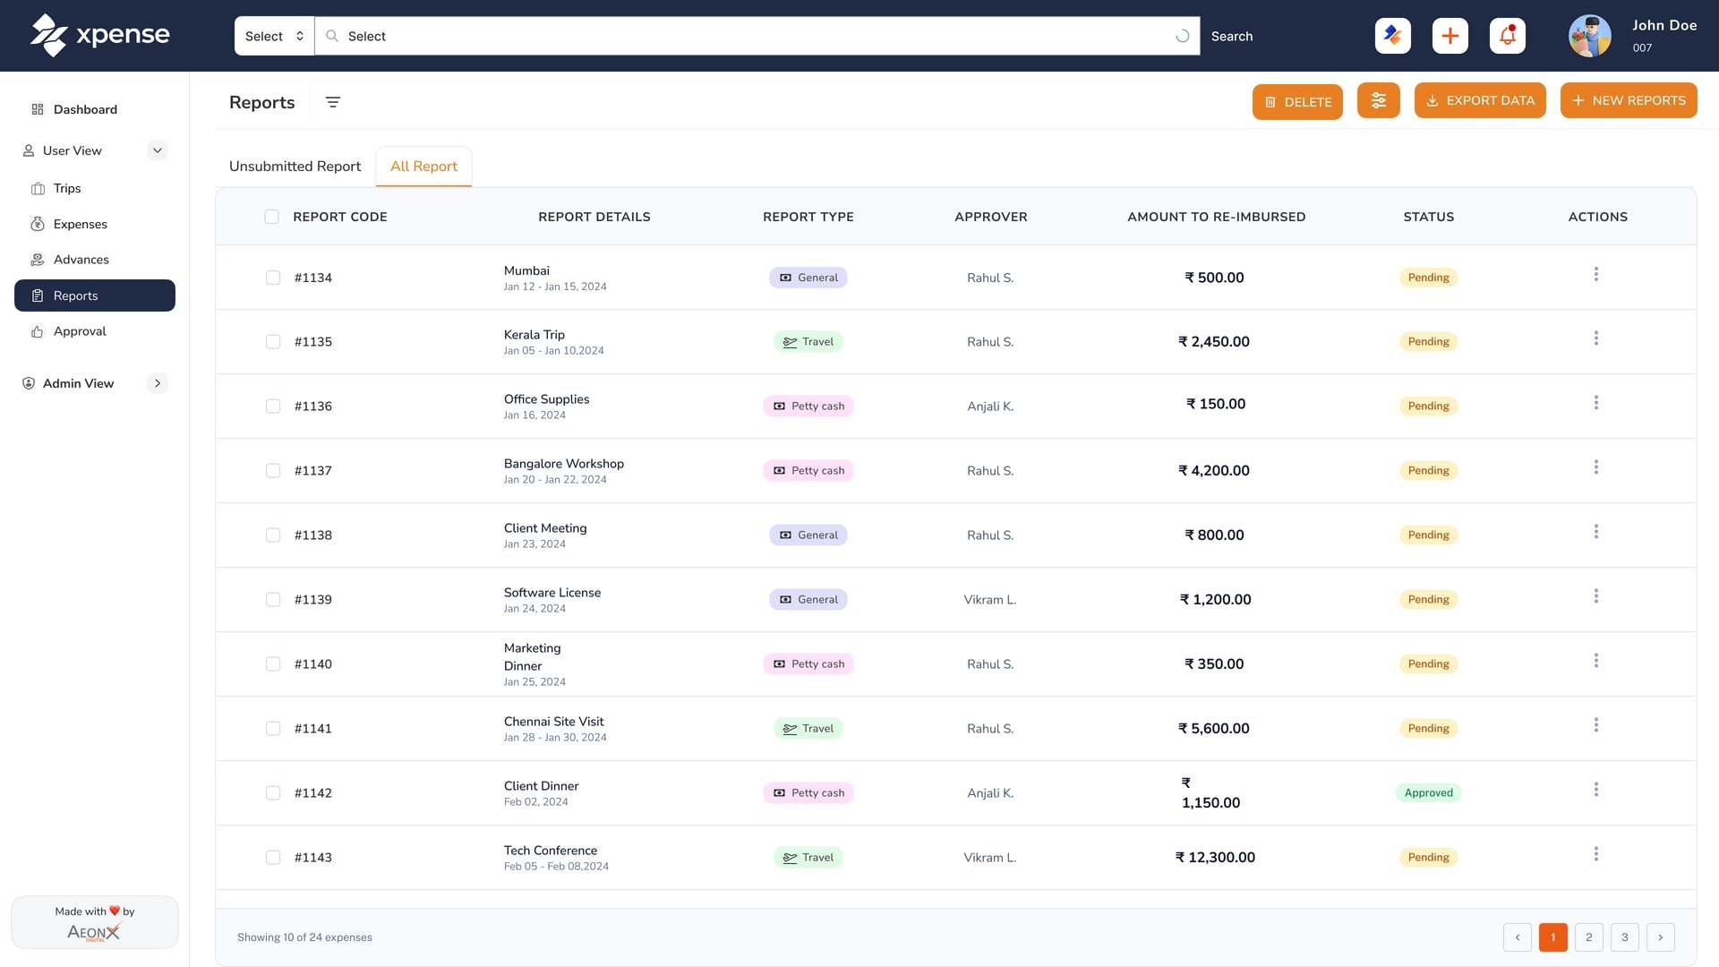Select checkbox for report #1136
The width and height of the screenshot is (1719, 967).
tap(273, 406)
